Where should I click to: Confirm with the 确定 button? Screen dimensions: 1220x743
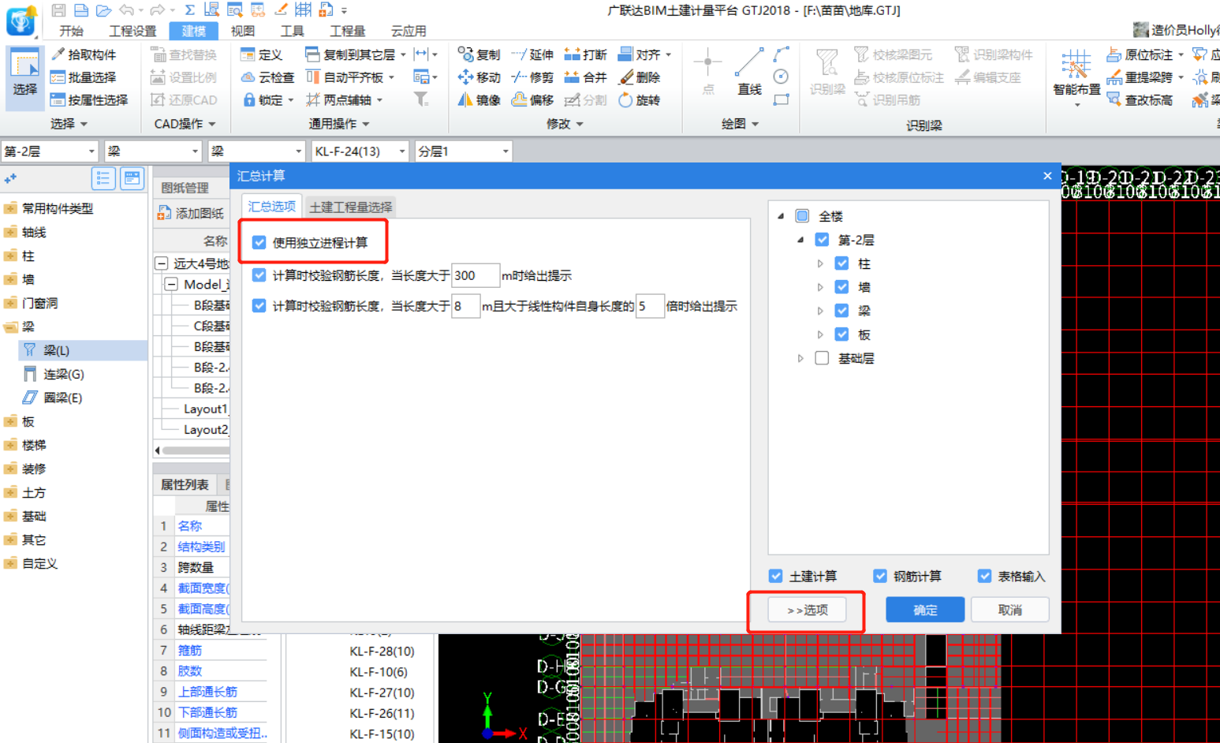point(925,610)
